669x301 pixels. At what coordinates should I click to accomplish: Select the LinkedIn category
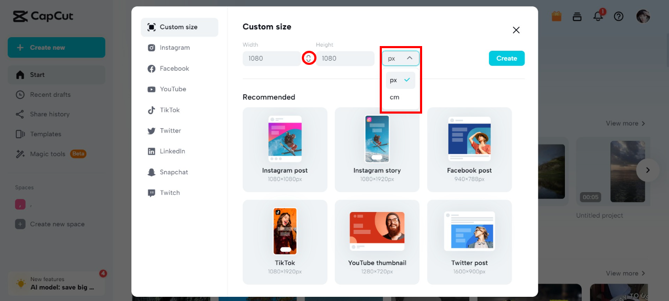point(179,151)
